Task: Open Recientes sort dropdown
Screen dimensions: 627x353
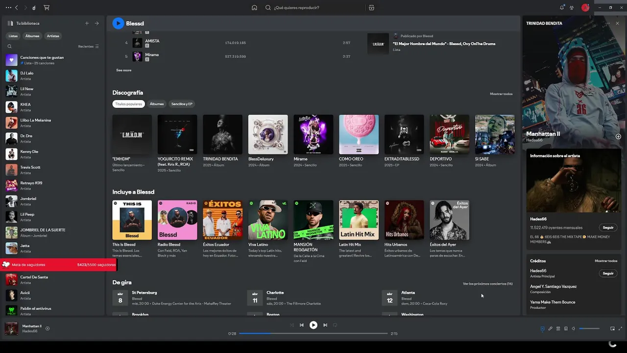Action: tap(88, 47)
